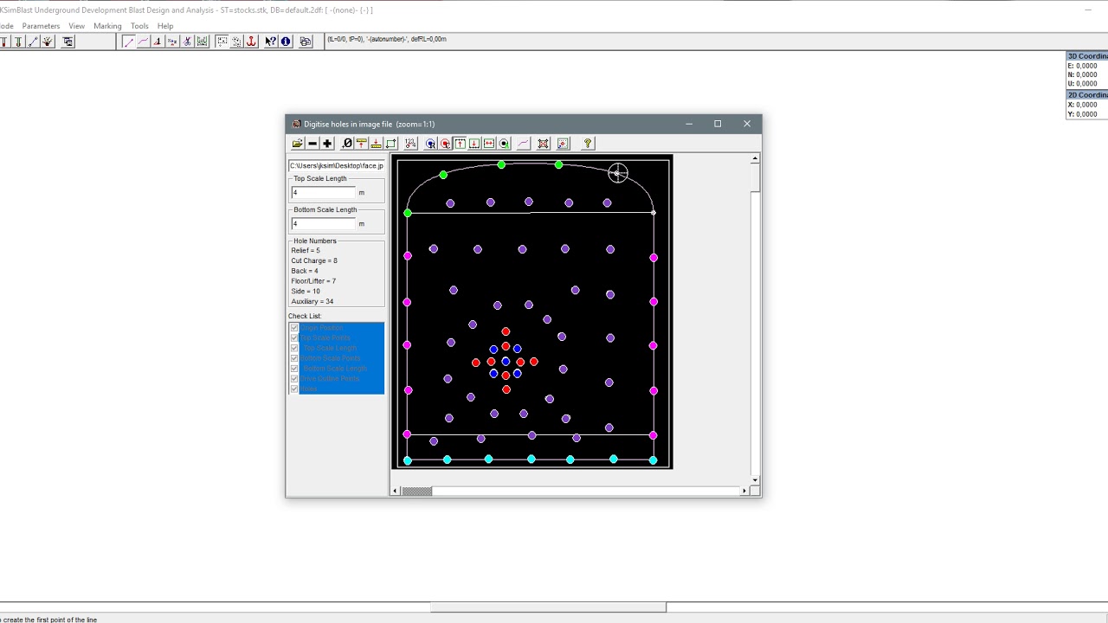
Task: Maximize the Digitise holes window
Action: 718,124
